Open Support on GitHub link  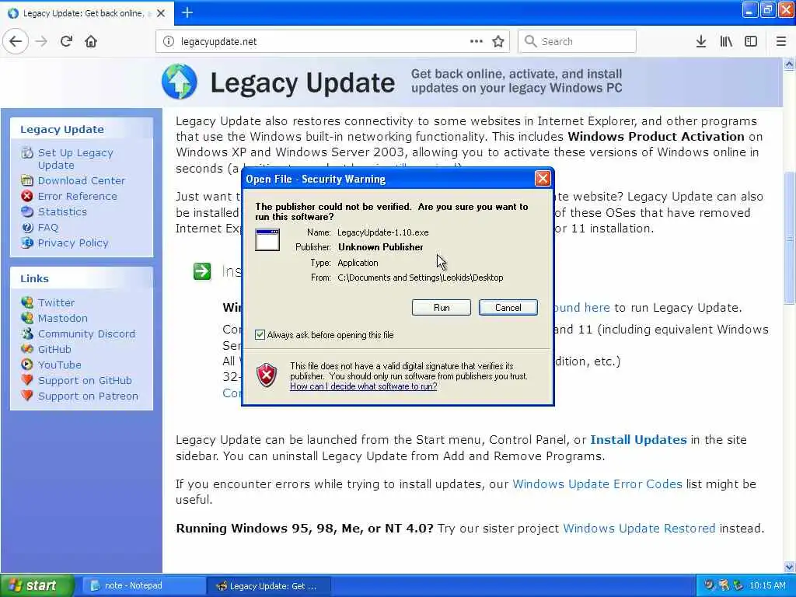pyautogui.click(x=85, y=381)
